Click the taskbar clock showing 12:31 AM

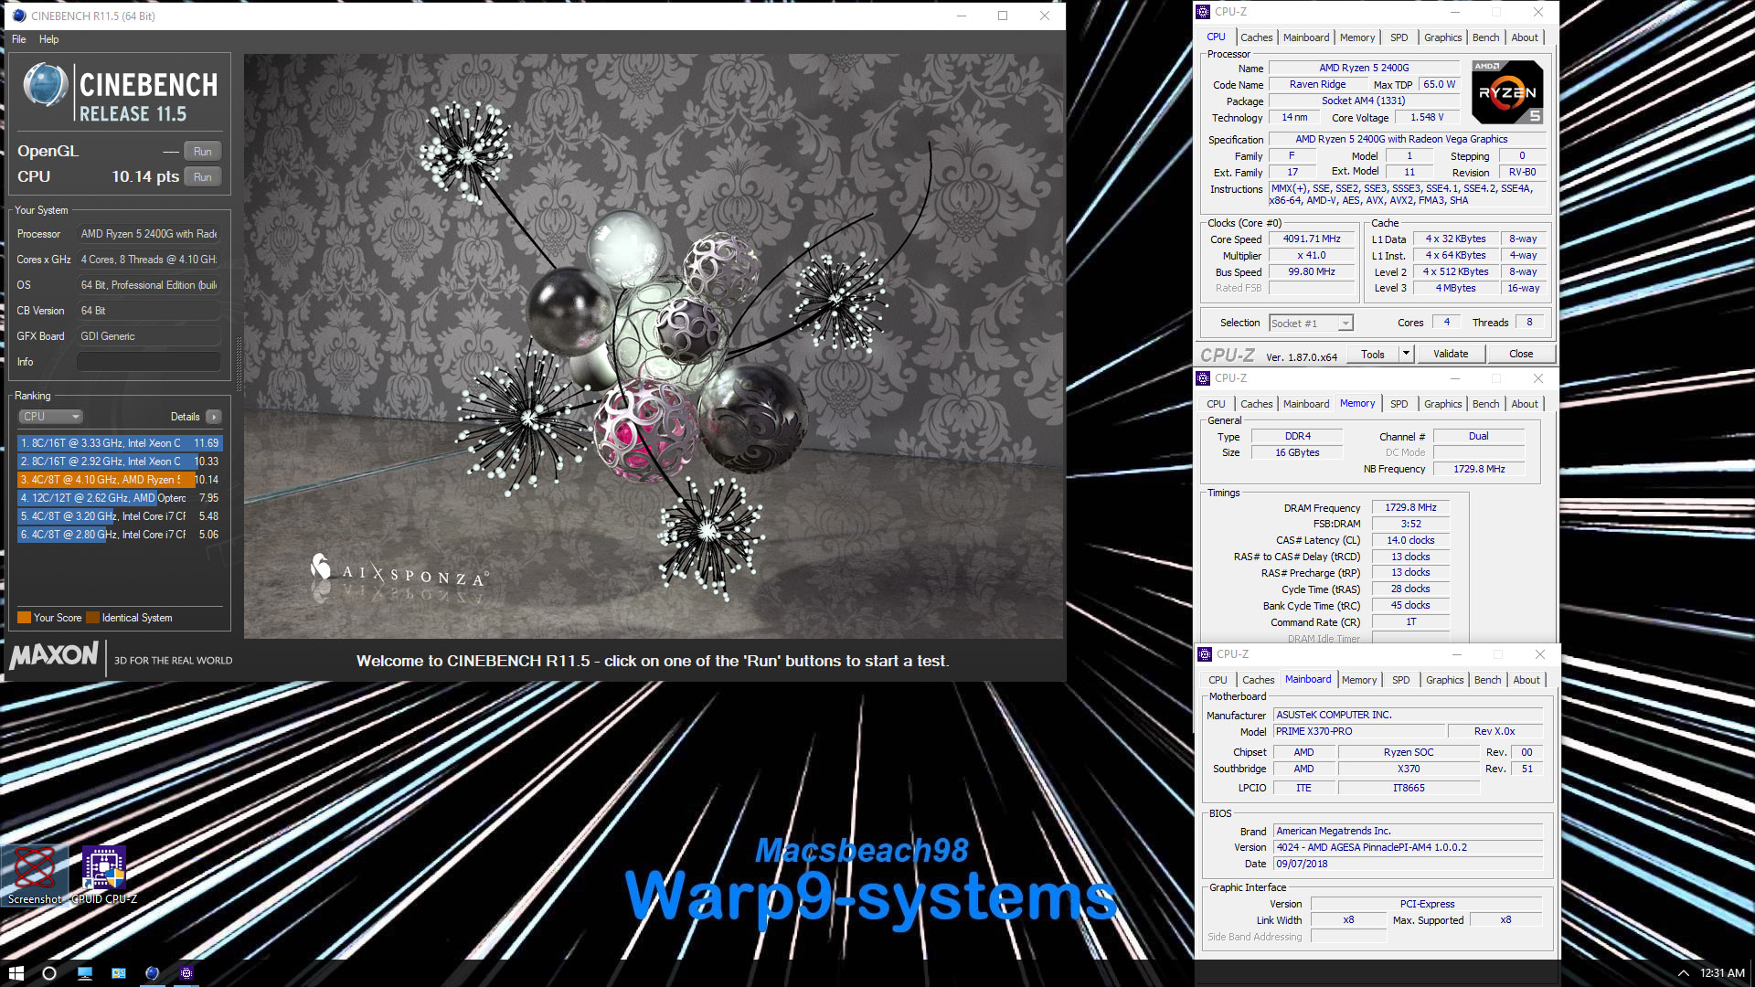1722,973
